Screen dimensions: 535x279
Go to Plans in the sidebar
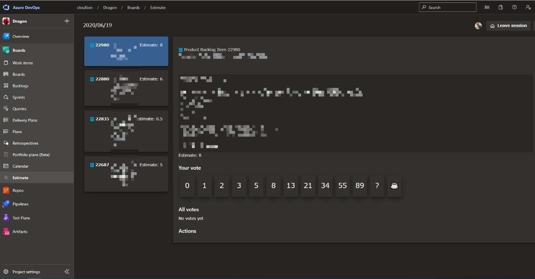click(x=37, y=132)
